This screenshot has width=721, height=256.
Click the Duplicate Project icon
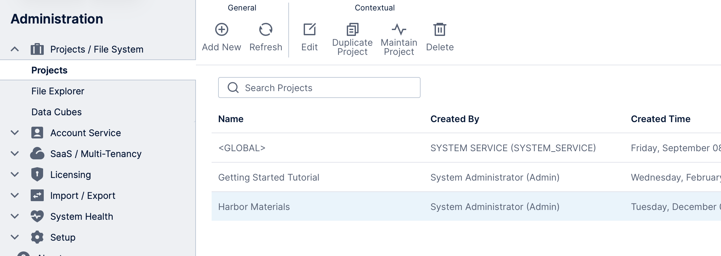[352, 30]
